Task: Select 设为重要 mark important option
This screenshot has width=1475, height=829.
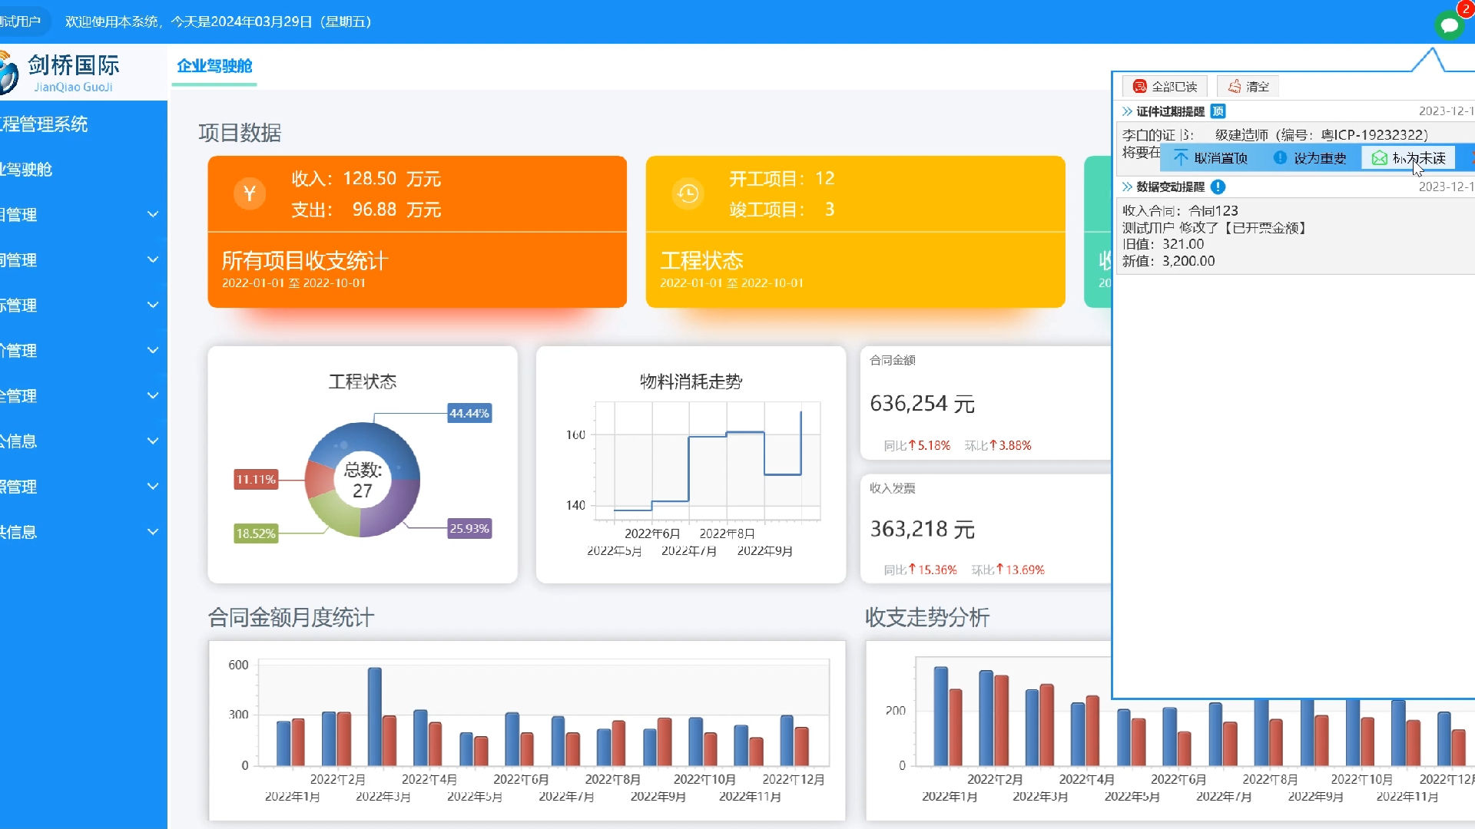Action: 1311,158
